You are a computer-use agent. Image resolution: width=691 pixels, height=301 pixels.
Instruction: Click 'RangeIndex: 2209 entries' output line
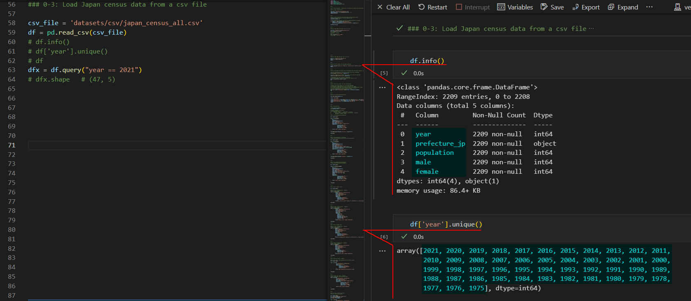coord(463,96)
